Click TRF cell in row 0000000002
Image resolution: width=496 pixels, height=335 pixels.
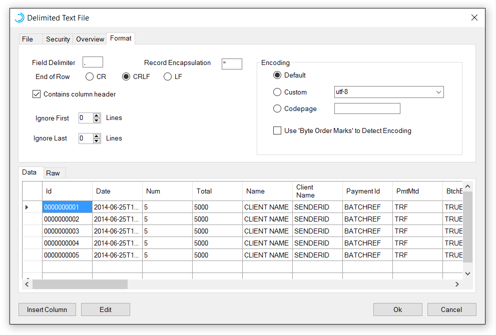pyautogui.click(x=417, y=219)
